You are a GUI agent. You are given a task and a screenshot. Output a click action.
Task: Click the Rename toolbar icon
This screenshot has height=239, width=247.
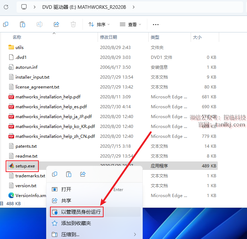coord(39,24)
